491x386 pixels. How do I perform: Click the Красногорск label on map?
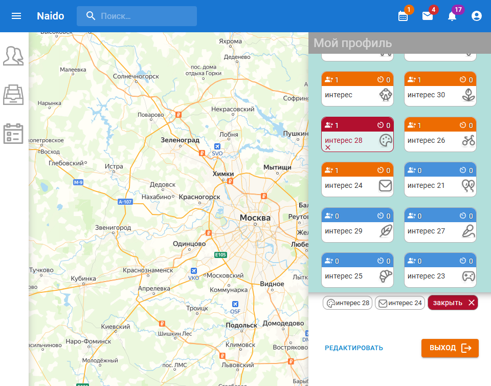coord(199,197)
